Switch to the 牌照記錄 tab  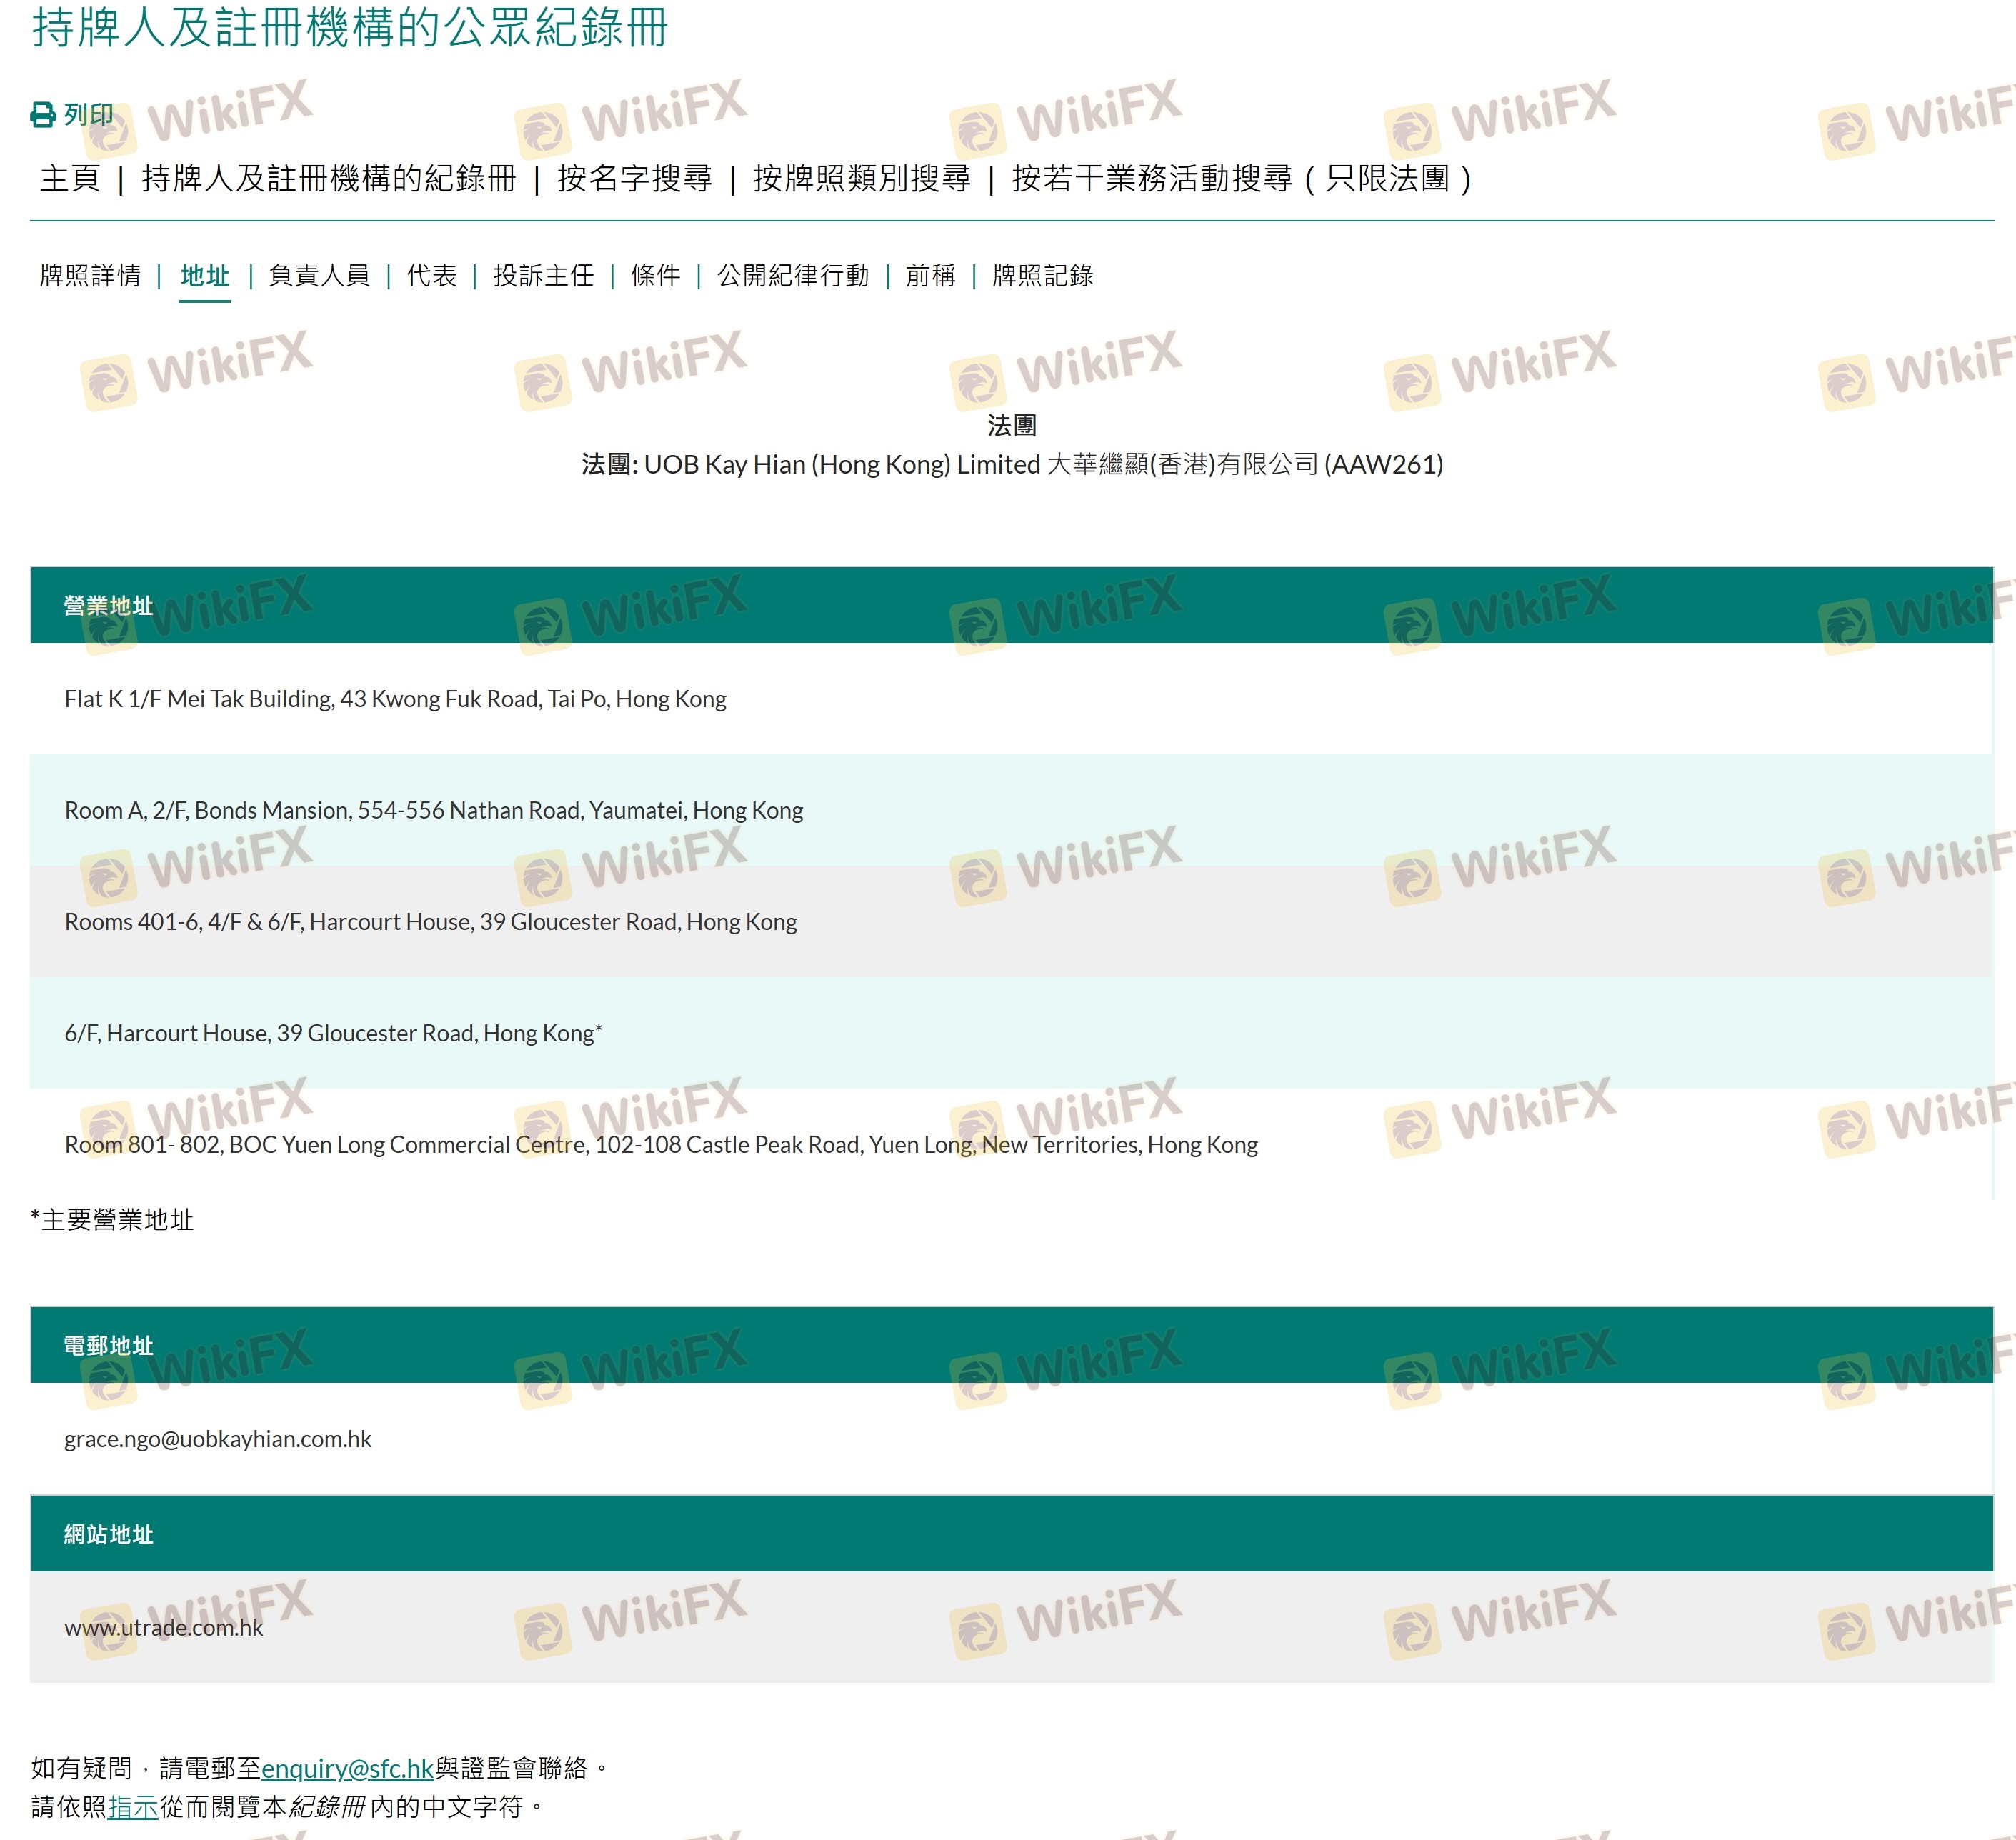tap(1042, 276)
